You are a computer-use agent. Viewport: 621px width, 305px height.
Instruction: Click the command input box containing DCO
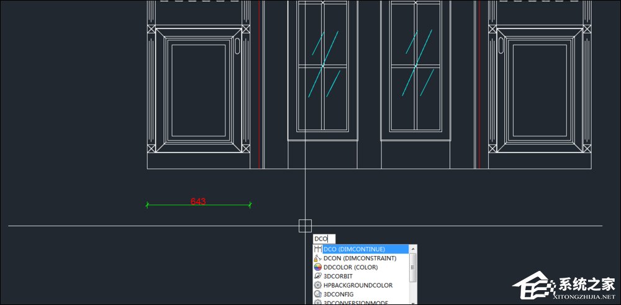coord(324,239)
